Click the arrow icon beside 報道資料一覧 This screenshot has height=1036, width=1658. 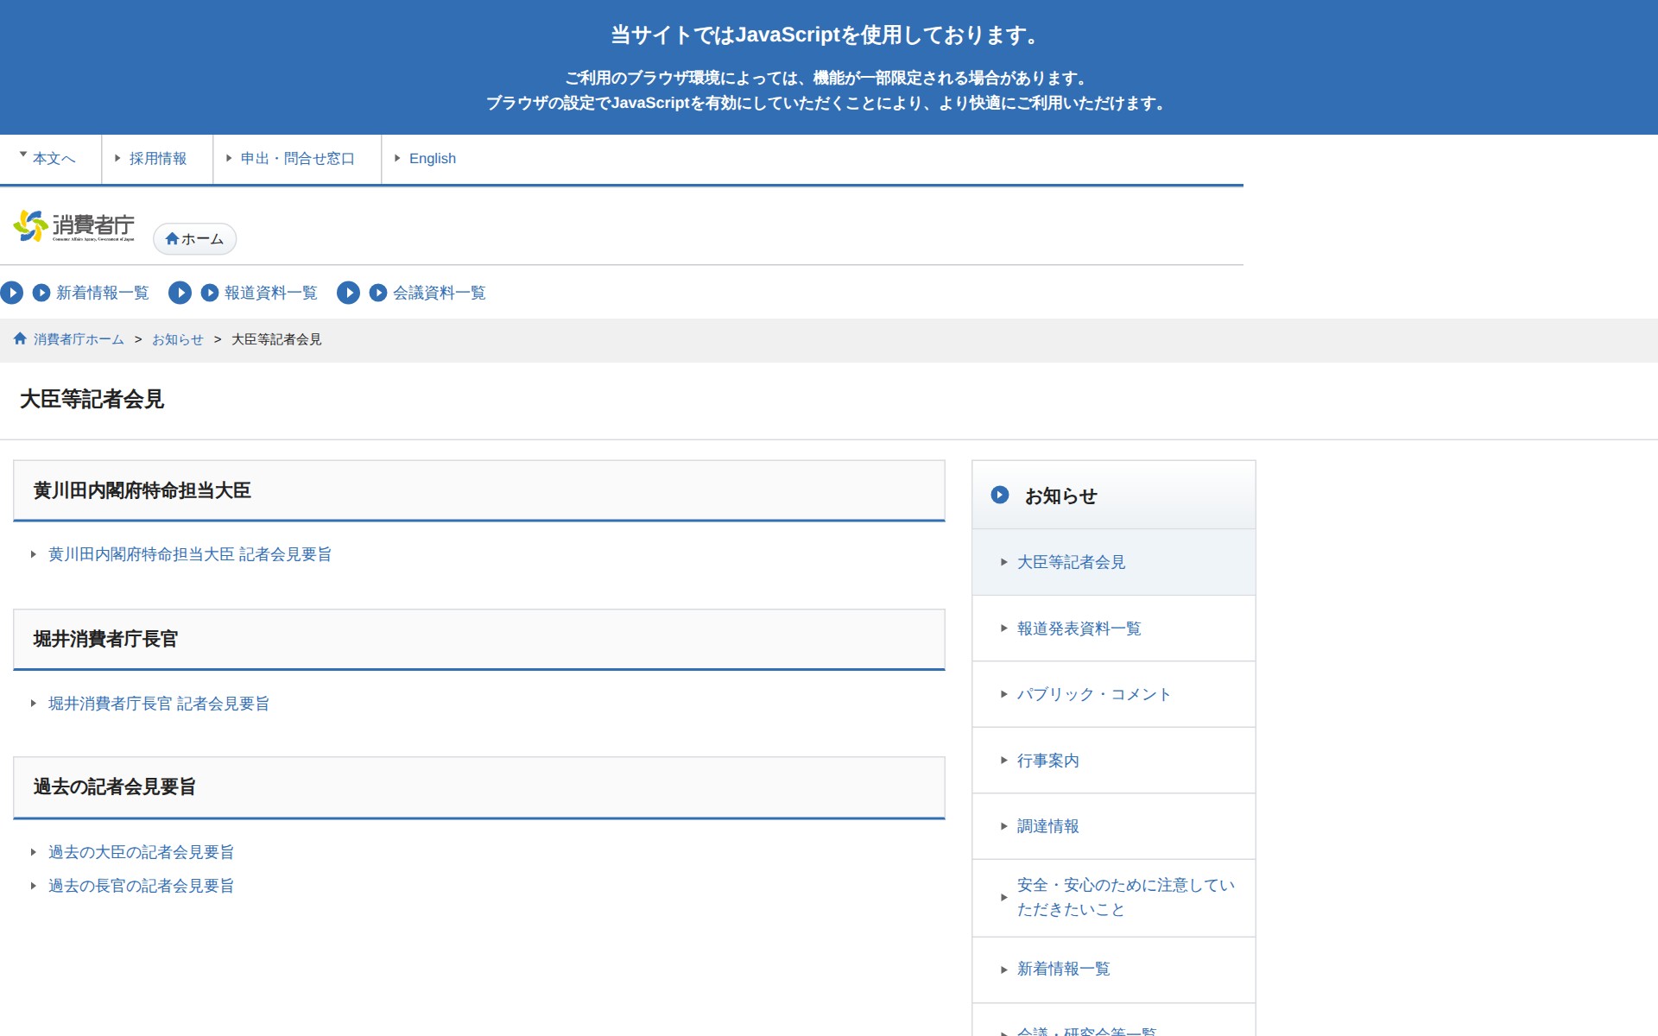(x=210, y=293)
